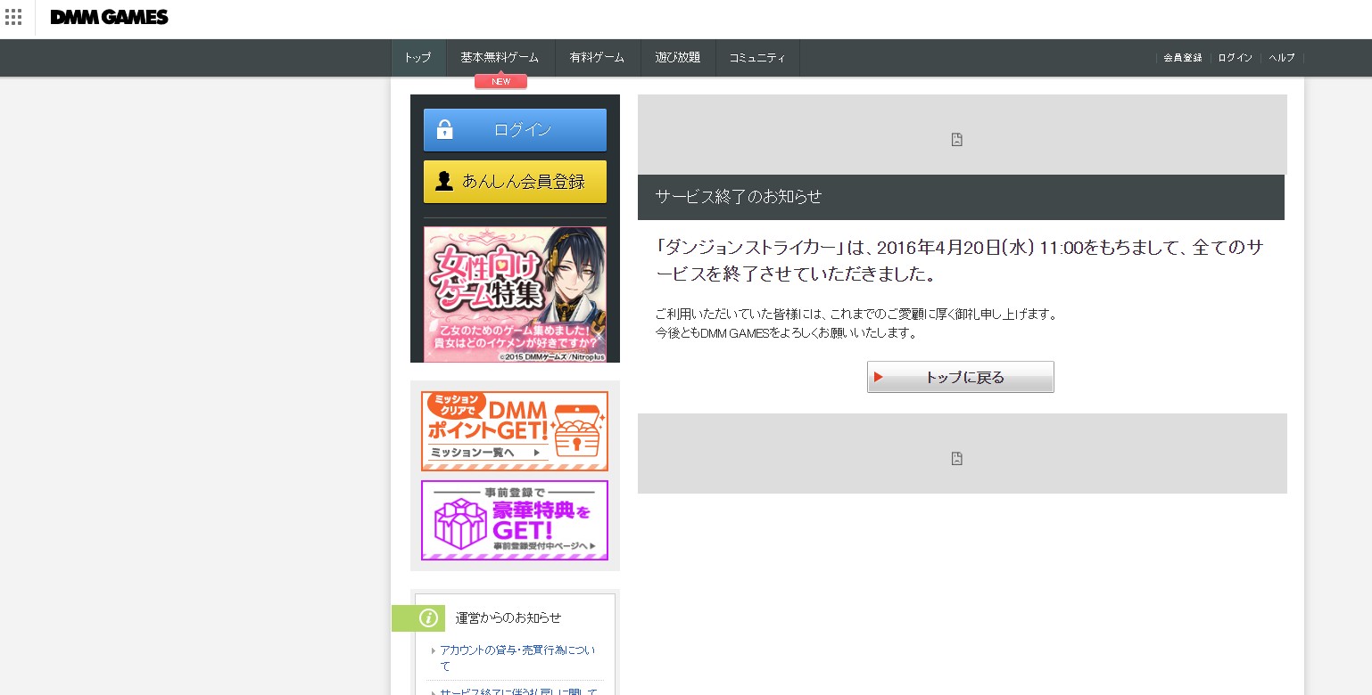
Task: Click the red NEW badge under 基本無料ゲーム
Action: [500, 81]
